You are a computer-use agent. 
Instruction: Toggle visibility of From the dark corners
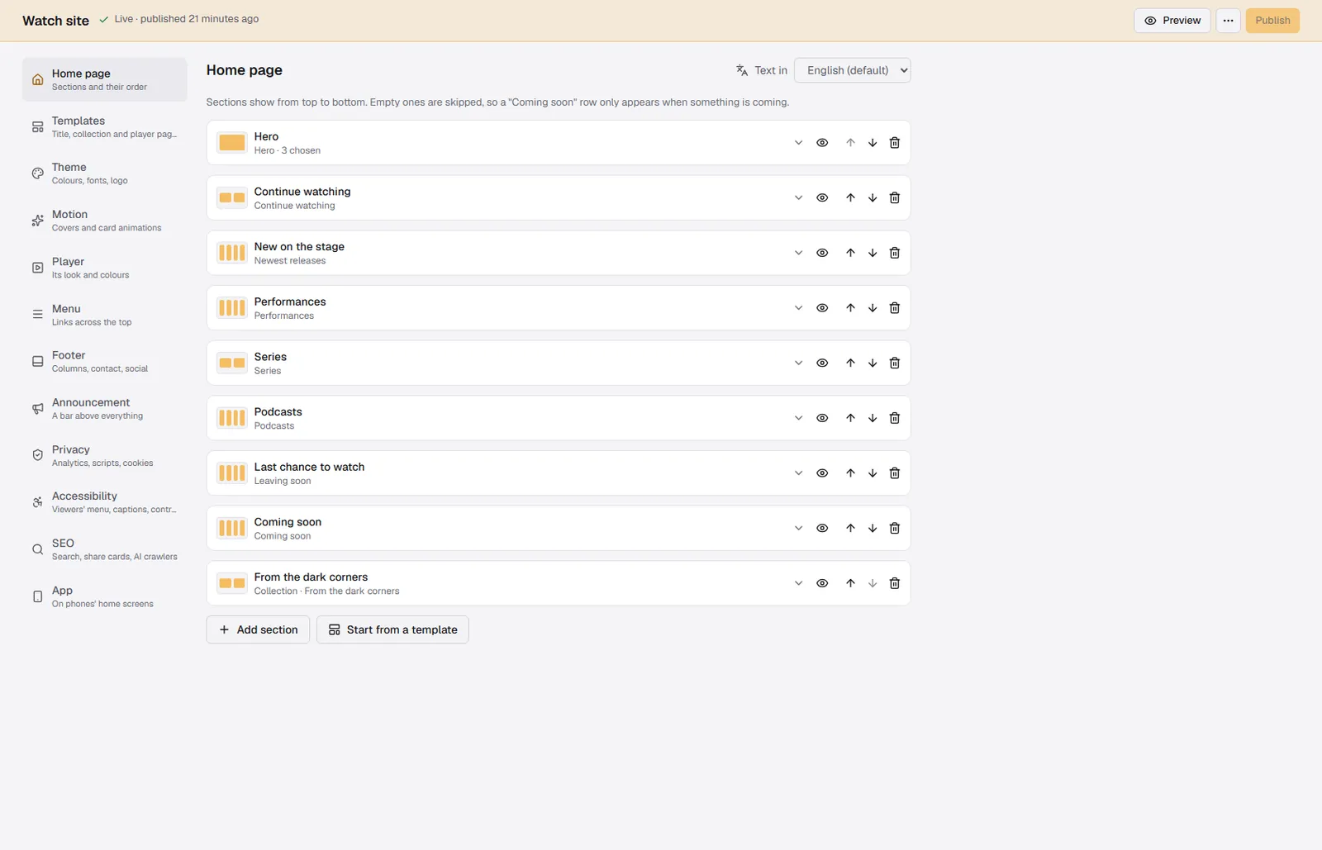click(822, 583)
